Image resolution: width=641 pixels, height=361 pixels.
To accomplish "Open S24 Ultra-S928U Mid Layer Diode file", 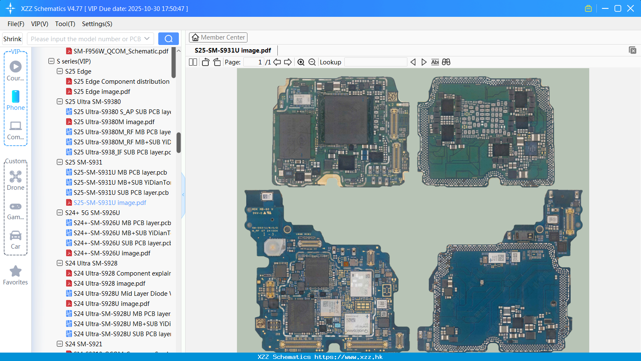I will pos(119,293).
